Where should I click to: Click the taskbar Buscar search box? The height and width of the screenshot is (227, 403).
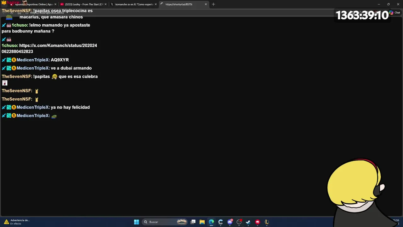165,222
